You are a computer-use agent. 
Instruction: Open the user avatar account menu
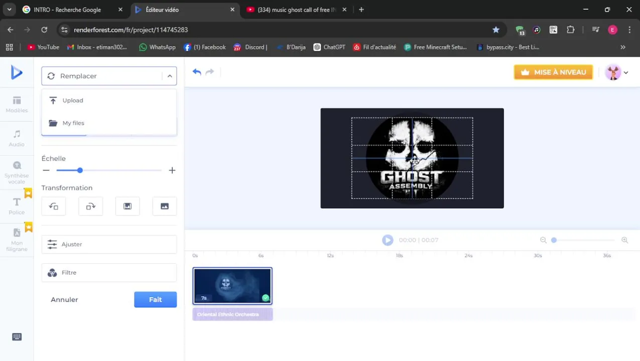tap(617, 72)
